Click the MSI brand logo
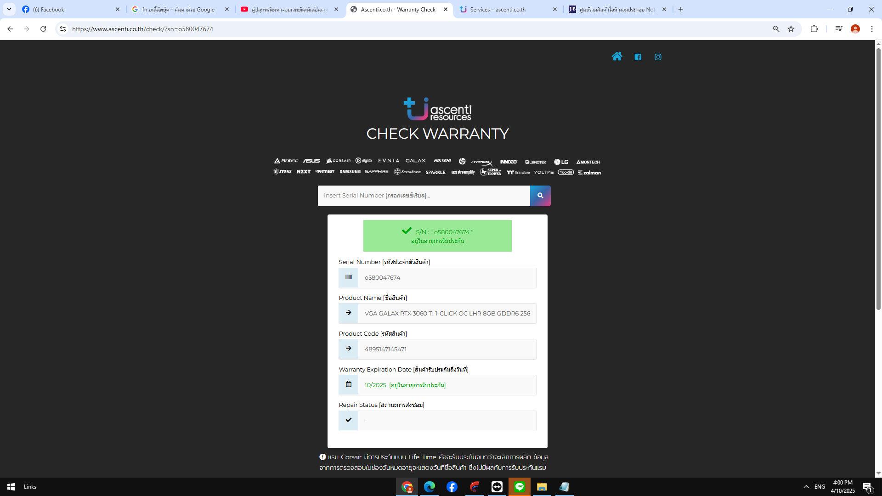 283,172
